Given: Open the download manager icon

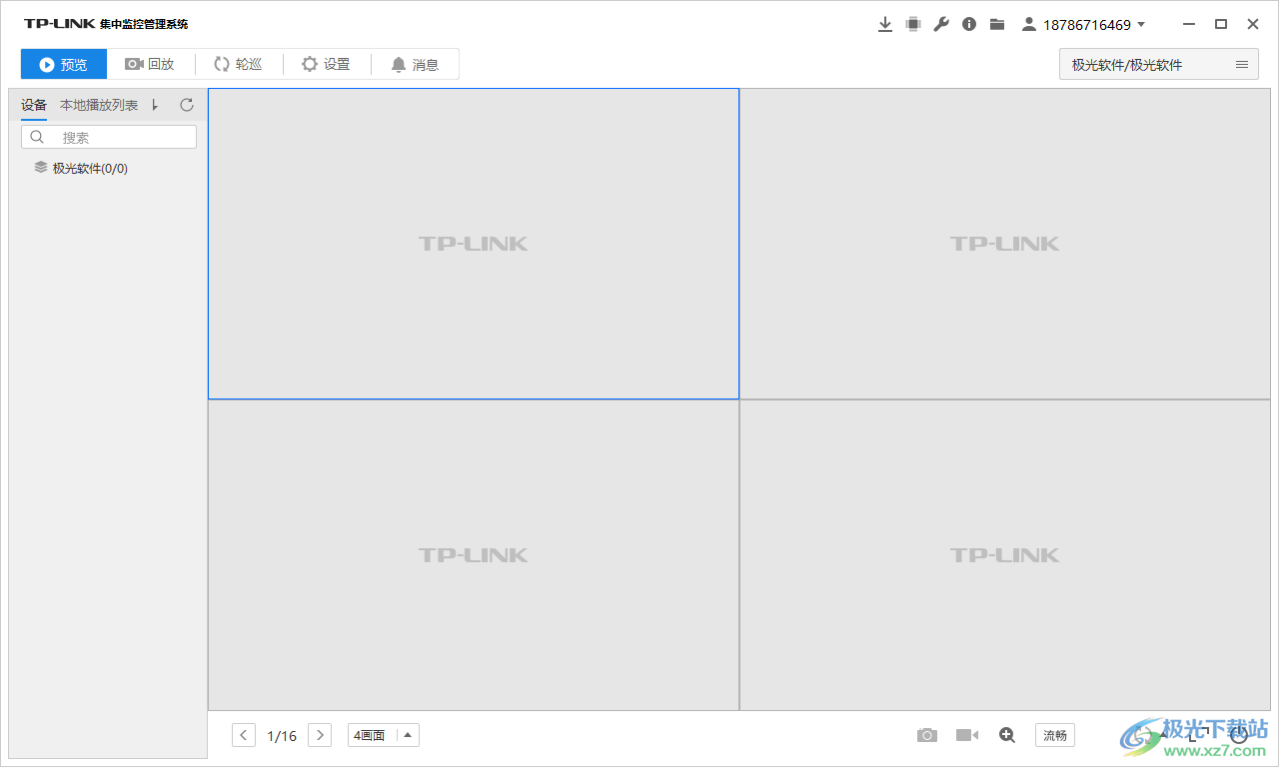Looking at the screenshot, I should (885, 23).
